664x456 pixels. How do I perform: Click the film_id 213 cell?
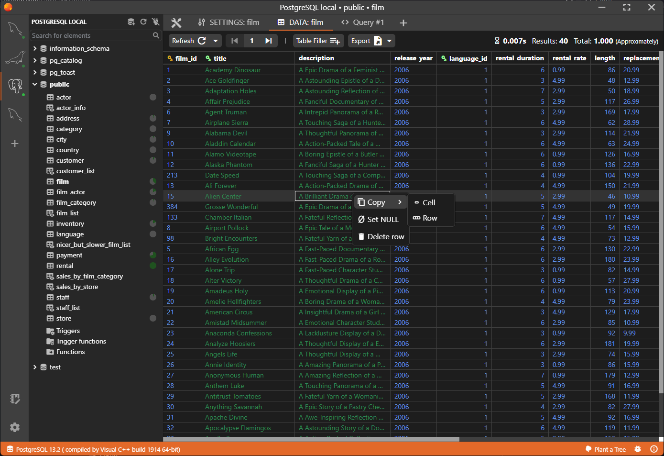point(182,175)
